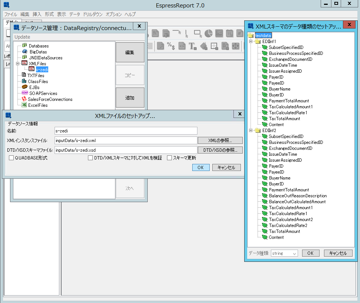Open the 挿入 menu

[x=37, y=14]
